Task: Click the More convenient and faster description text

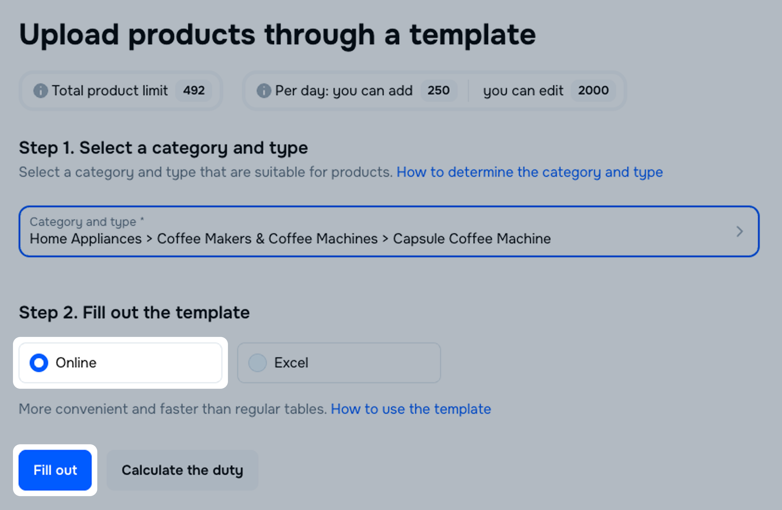Action: tap(173, 409)
